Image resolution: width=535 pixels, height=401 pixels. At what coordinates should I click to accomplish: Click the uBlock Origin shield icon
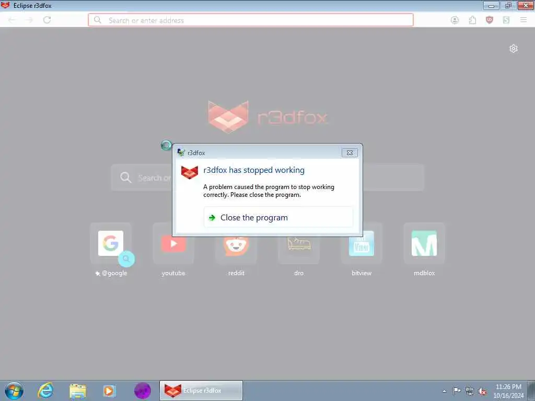click(489, 20)
